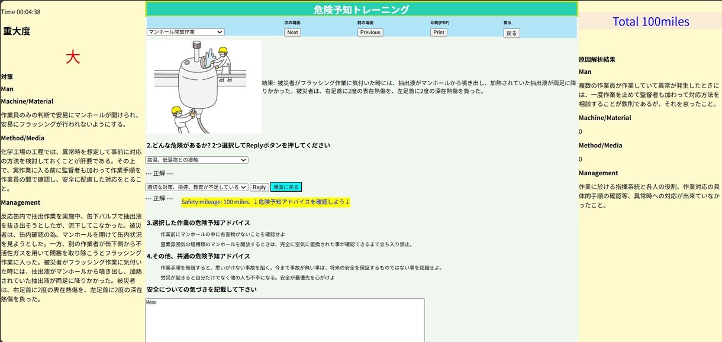
Task: Click the advice line starting 窒素雰囲気の塔槽類
Action: (x=286, y=244)
